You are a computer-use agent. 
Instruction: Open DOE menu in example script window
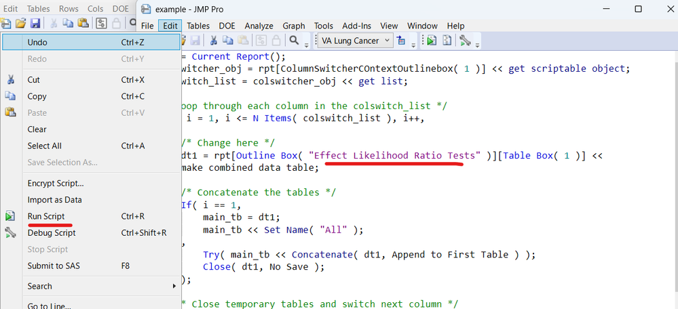[227, 26]
